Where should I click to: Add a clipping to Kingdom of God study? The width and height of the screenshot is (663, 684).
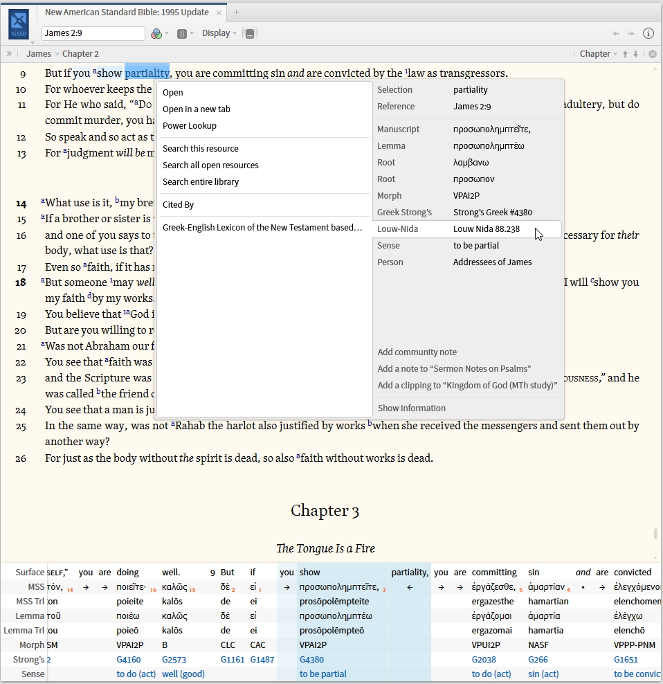point(468,385)
